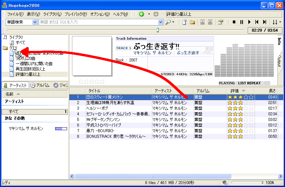Select the 一週間以内に聞いた曲 query
This screenshot has width=285, height=187.
pyautogui.click(x=34, y=64)
